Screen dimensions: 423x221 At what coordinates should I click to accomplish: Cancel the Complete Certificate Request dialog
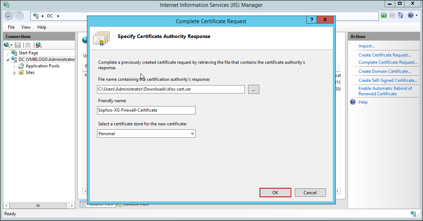pos(310,192)
